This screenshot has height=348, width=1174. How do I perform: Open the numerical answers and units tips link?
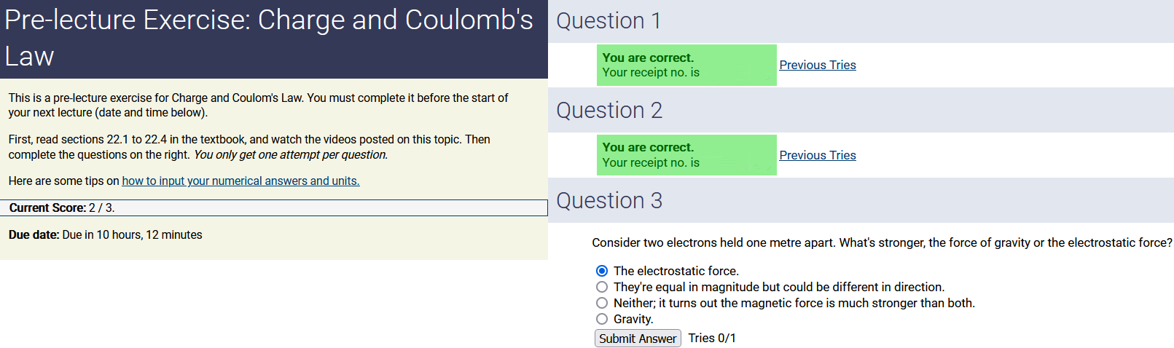point(240,181)
